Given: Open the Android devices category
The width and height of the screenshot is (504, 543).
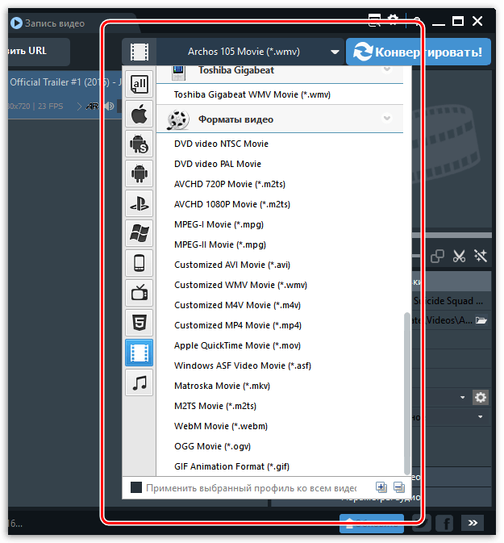Looking at the screenshot, I should pos(140,173).
